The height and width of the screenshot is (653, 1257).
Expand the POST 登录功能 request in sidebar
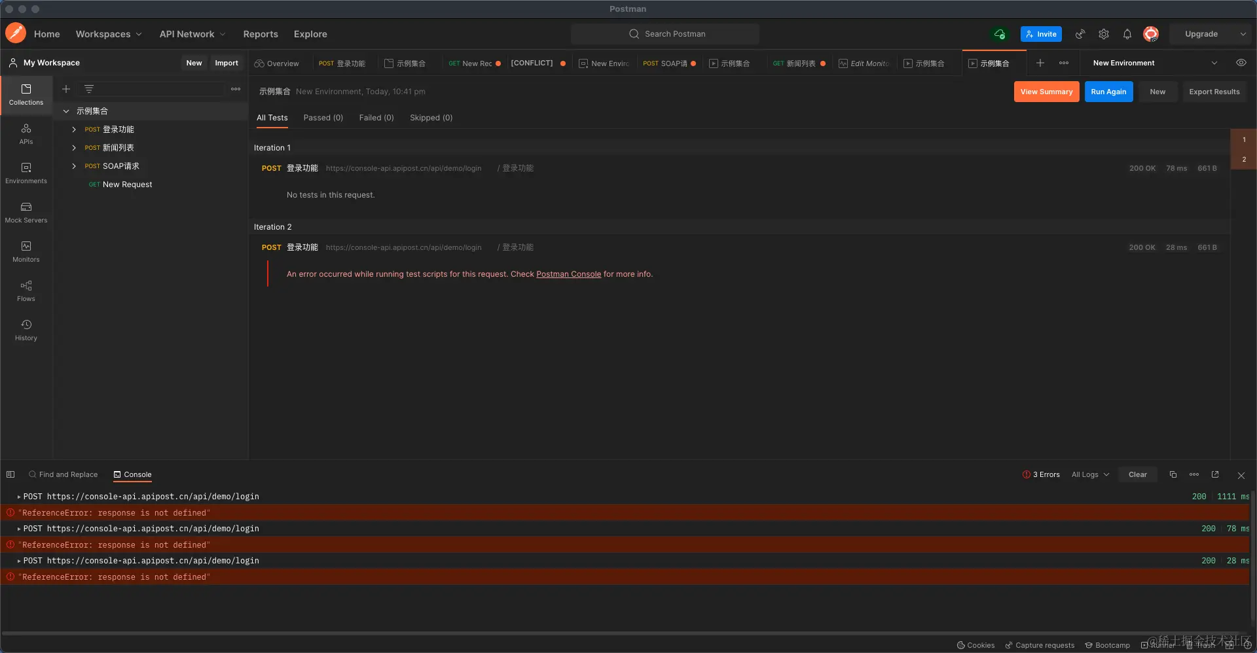[x=74, y=130]
